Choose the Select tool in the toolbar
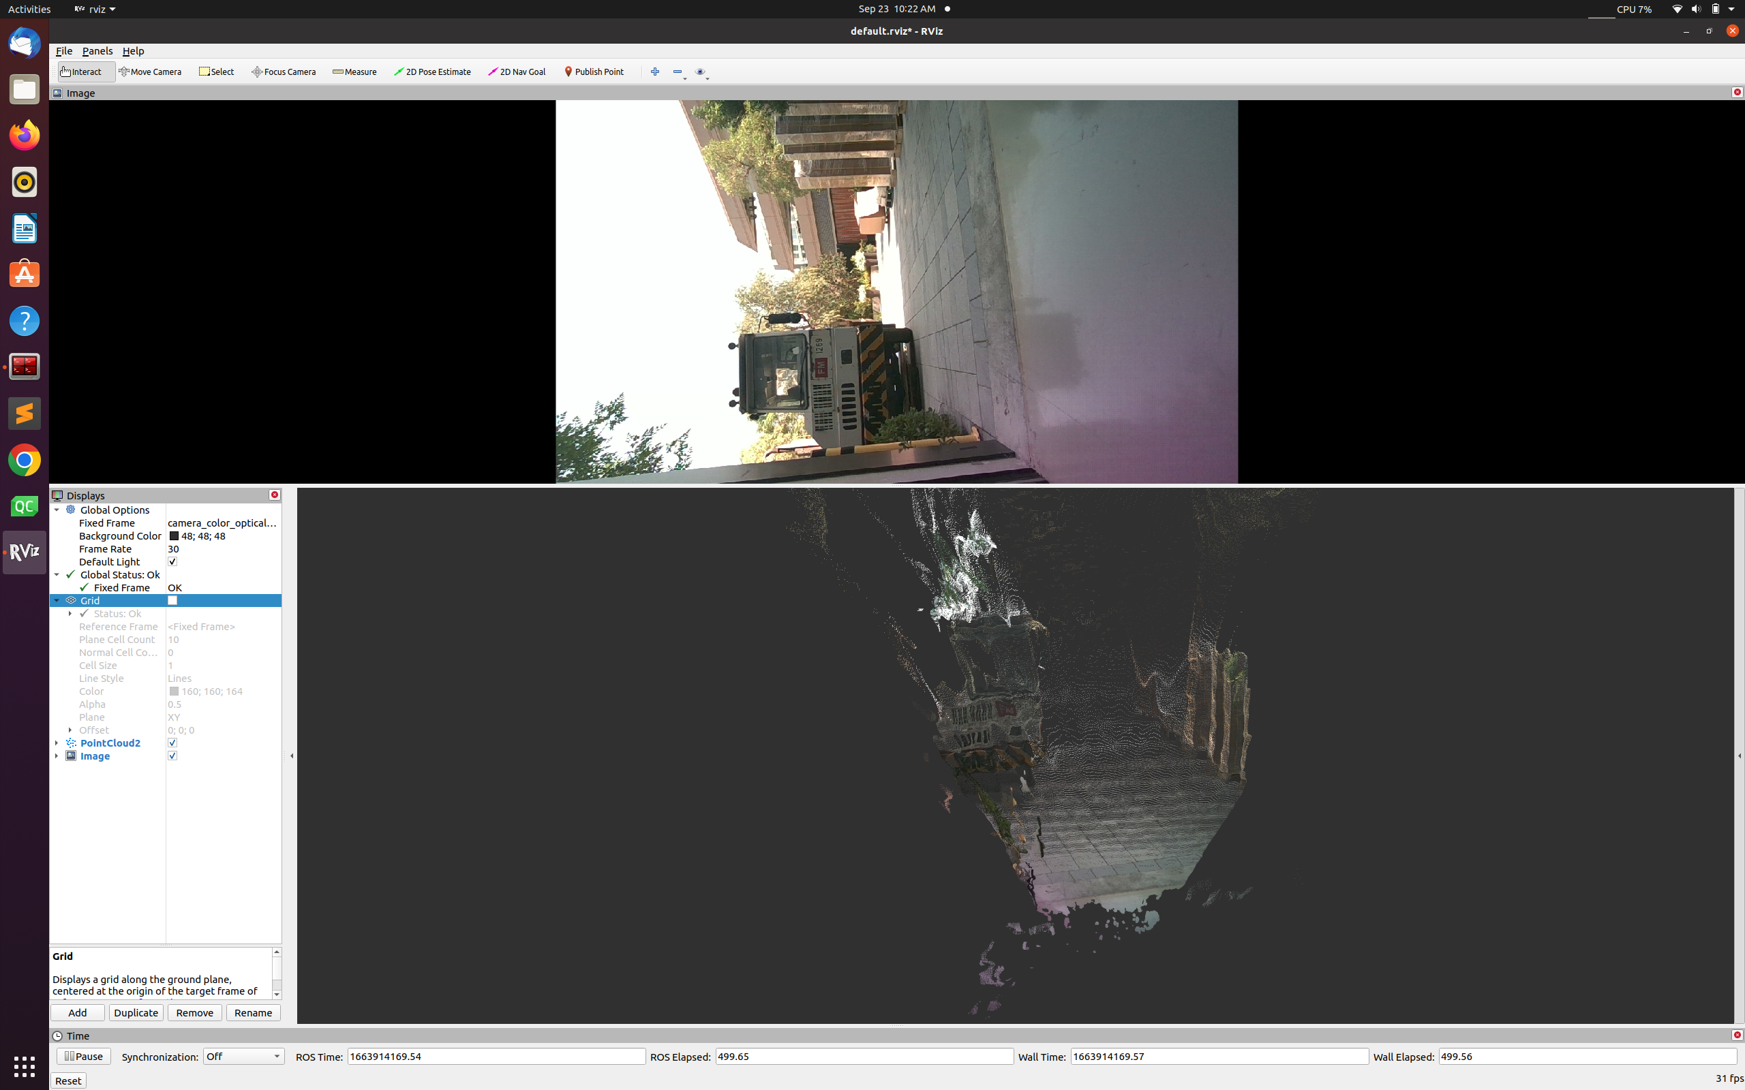The height and width of the screenshot is (1090, 1745). (216, 72)
